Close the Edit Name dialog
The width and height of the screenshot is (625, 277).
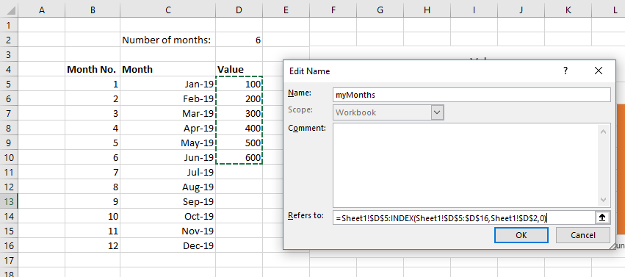[x=599, y=71]
